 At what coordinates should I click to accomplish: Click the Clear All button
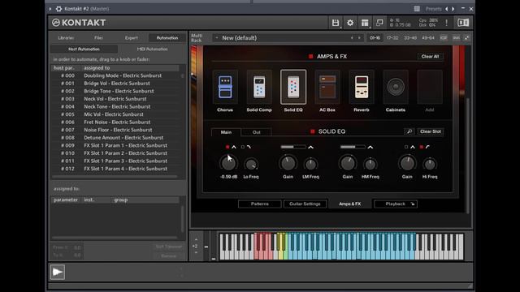point(430,57)
